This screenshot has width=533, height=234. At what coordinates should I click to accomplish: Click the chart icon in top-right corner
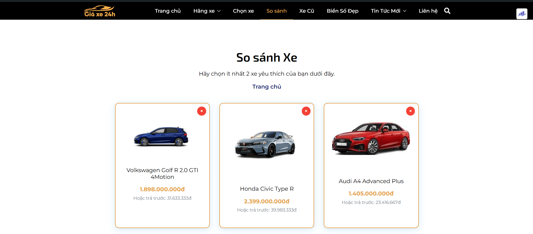click(521, 13)
